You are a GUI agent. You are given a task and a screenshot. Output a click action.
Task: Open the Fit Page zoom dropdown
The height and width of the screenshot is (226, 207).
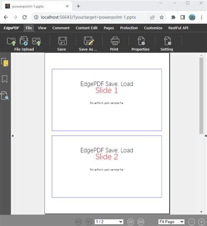click(171, 222)
